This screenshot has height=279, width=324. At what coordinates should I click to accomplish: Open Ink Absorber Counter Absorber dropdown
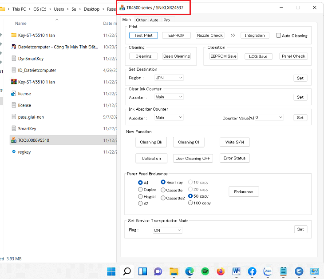click(169, 117)
